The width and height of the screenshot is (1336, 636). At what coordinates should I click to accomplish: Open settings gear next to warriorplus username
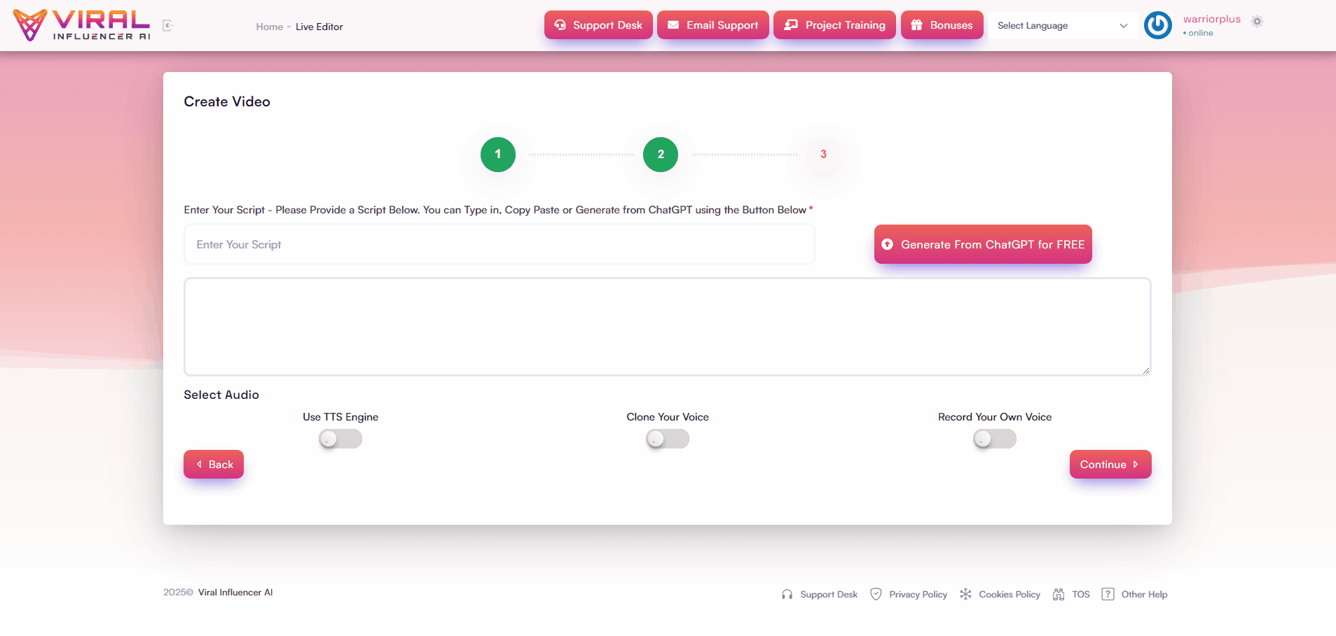point(1257,21)
